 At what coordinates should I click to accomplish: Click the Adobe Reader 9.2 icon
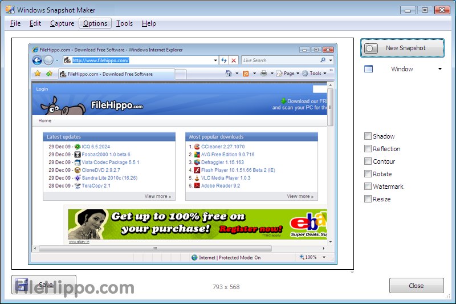[x=197, y=185]
